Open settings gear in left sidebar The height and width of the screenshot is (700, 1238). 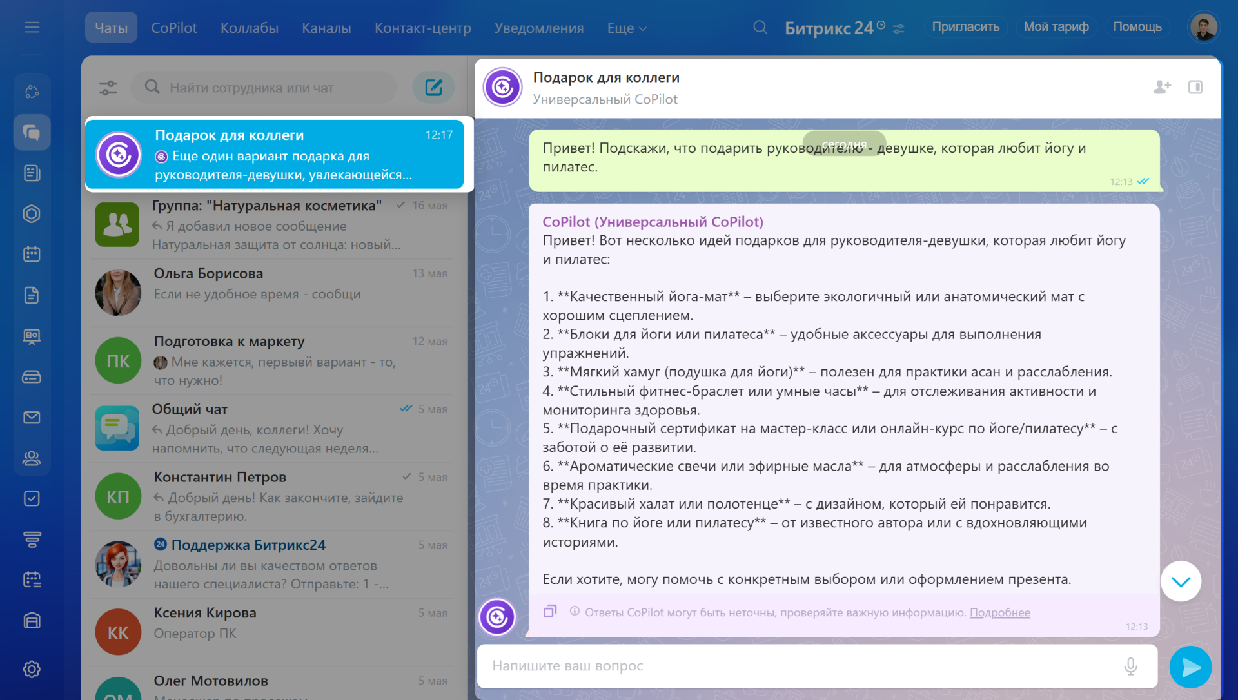32,669
